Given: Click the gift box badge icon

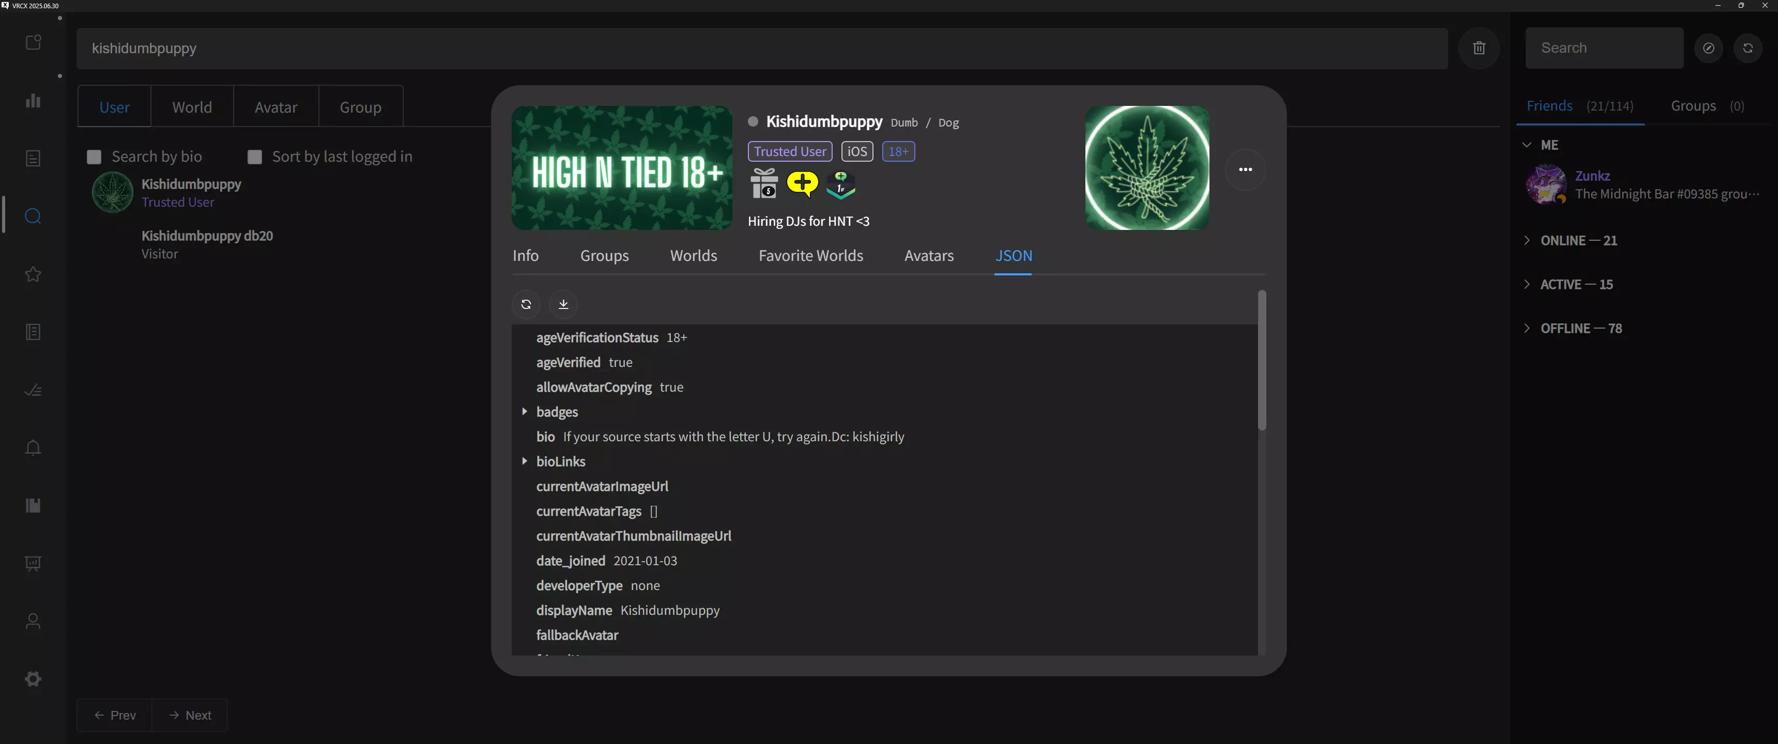Looking at the screenshot, I should click(764, 183).
